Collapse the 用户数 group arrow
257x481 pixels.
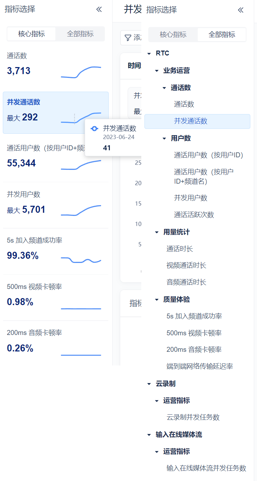164,138
